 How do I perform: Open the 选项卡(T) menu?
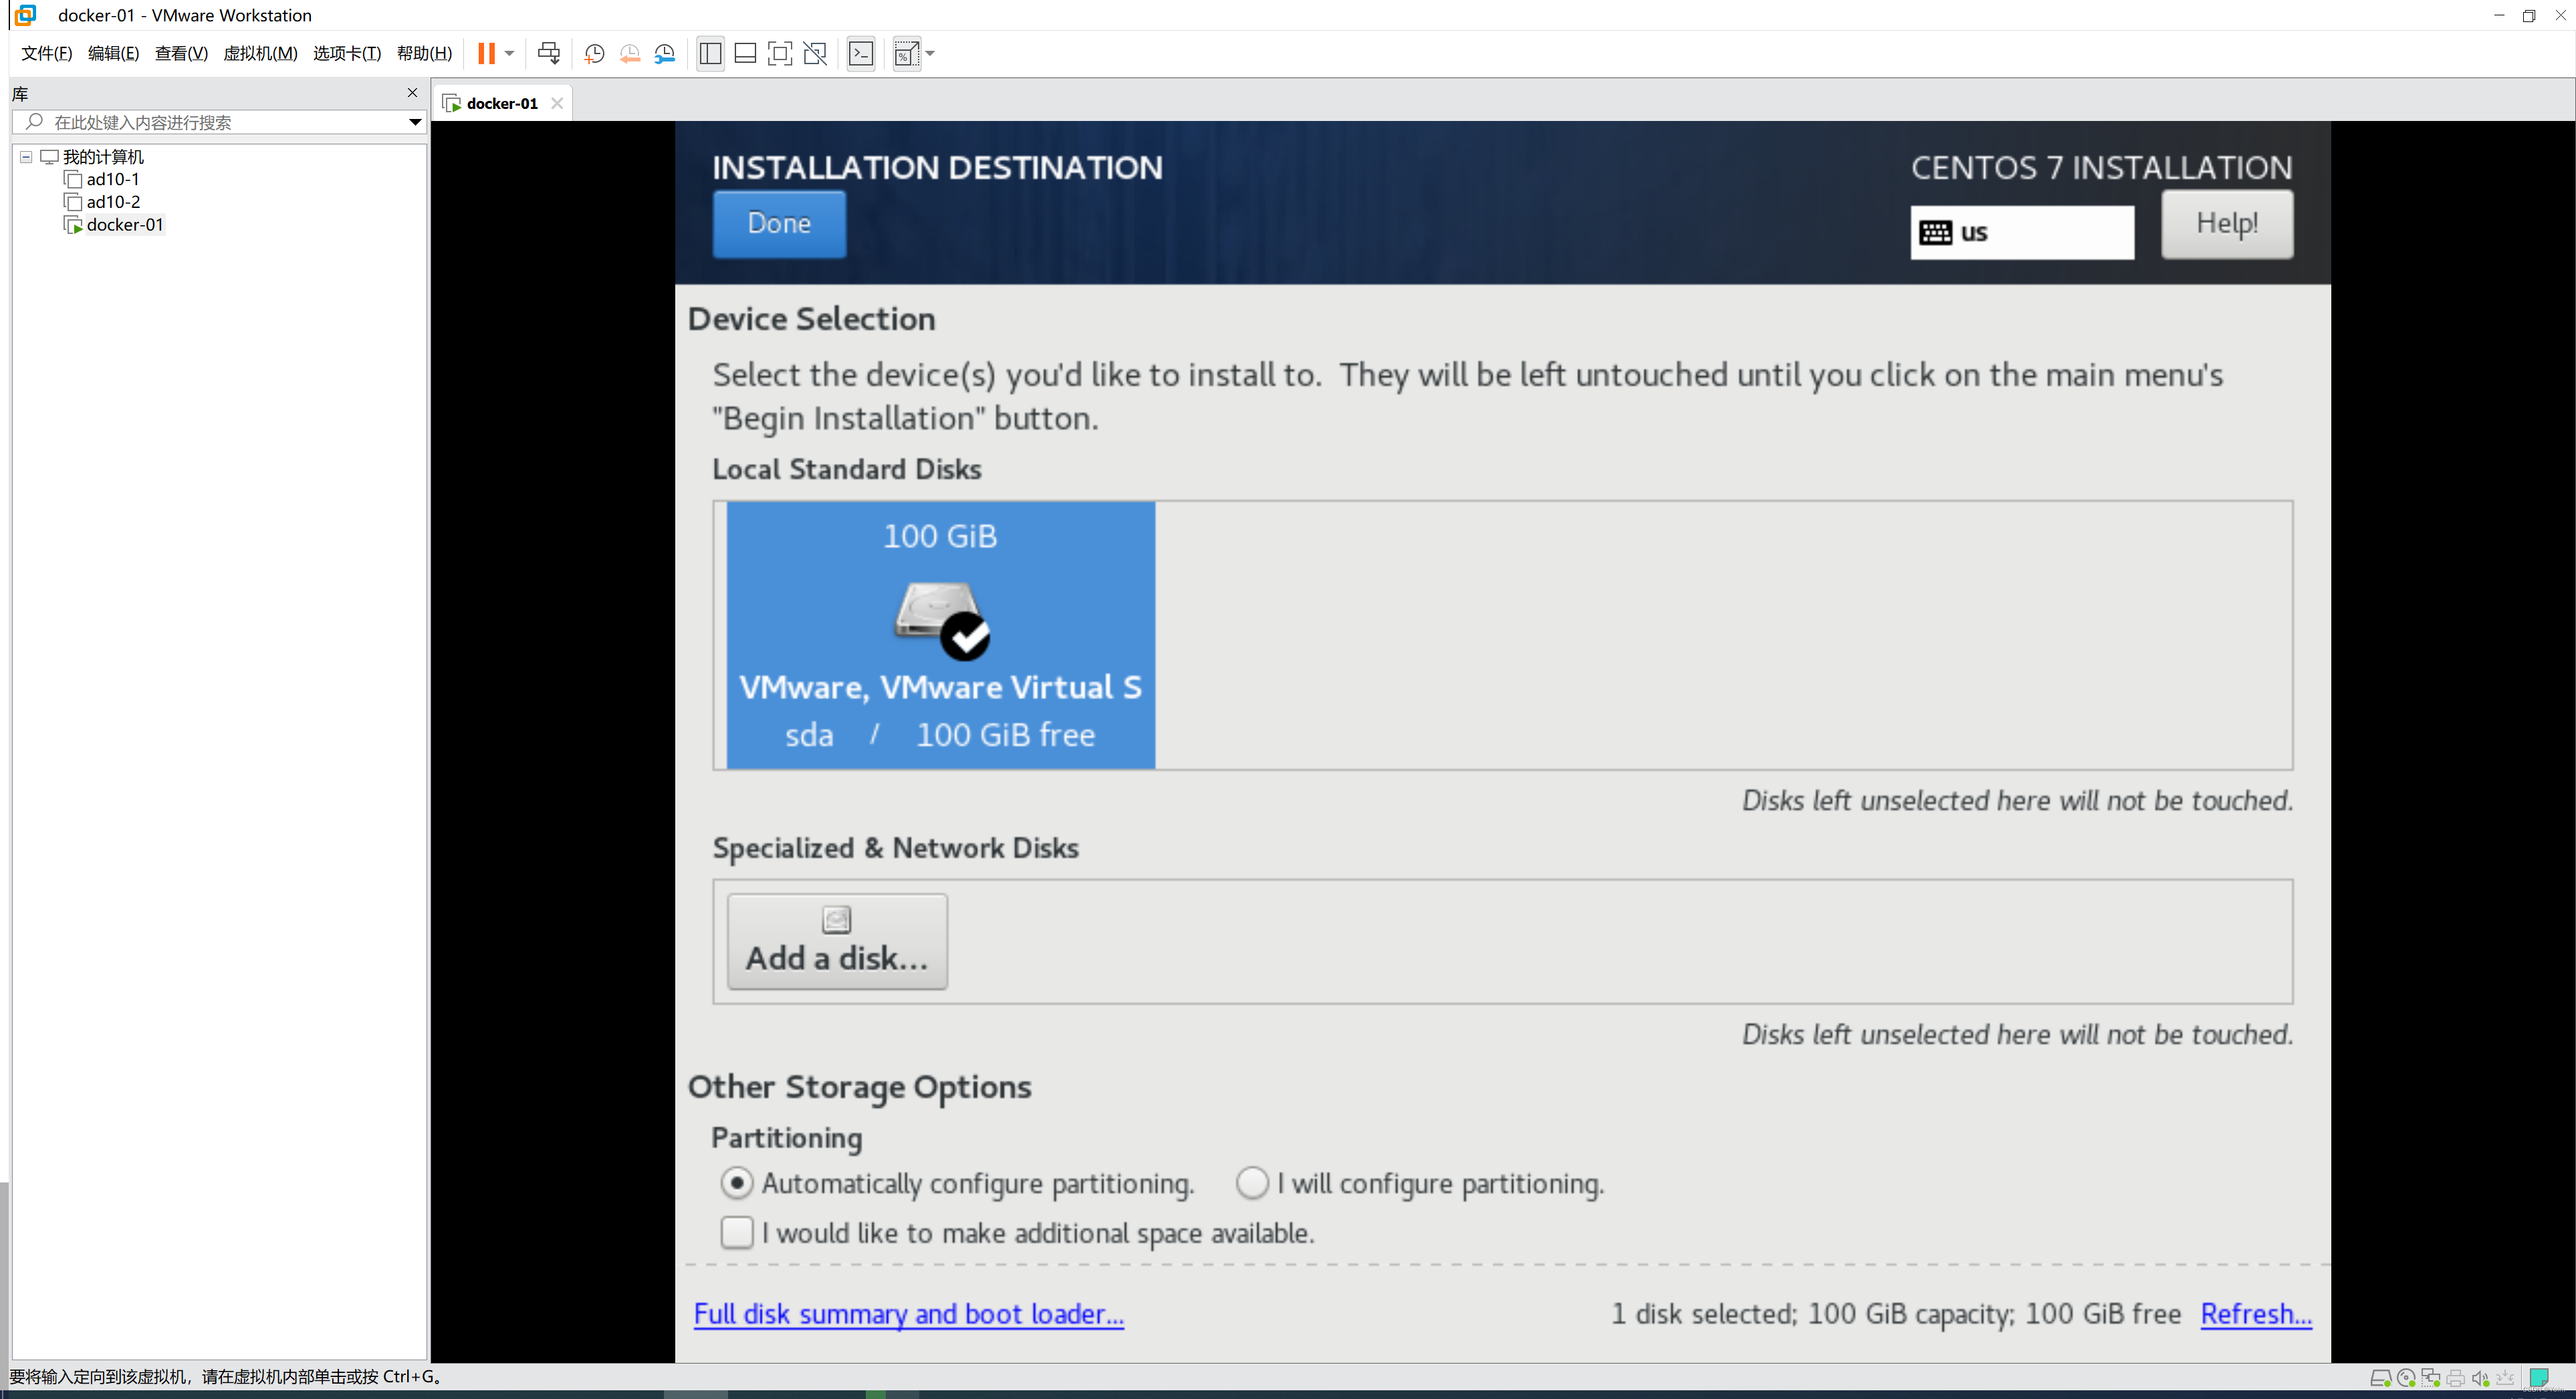tap(347, 54)
